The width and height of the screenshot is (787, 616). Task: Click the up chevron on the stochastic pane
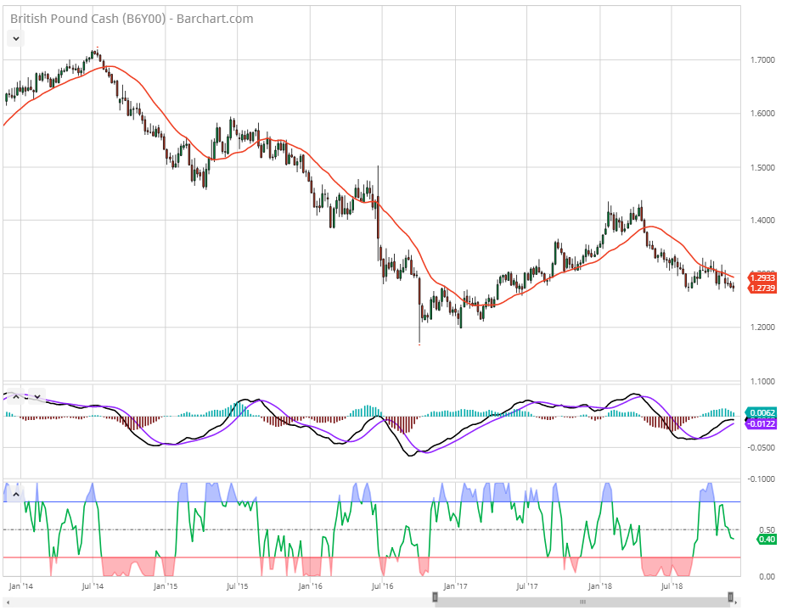tap(15, 494)
